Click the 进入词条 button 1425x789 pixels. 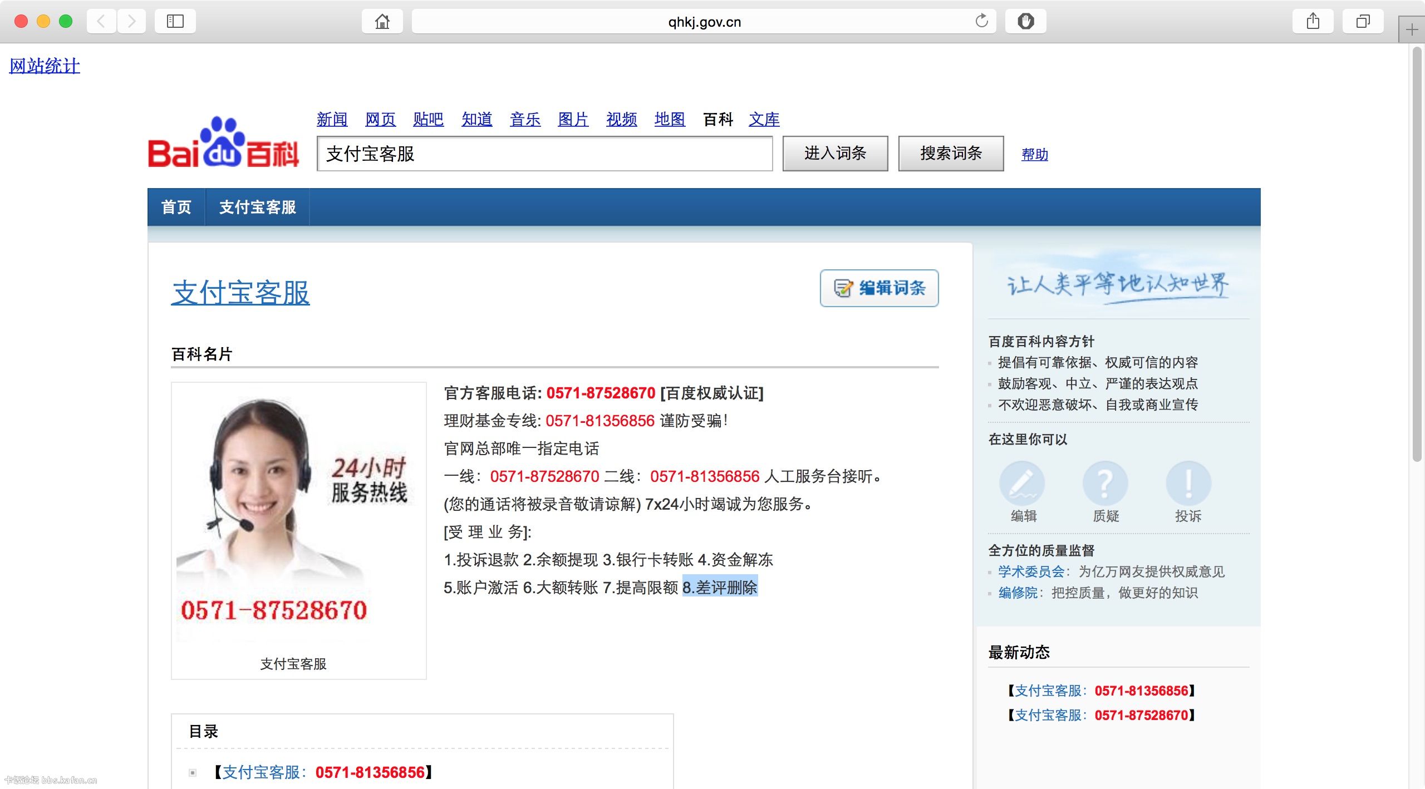click(834, 154)
